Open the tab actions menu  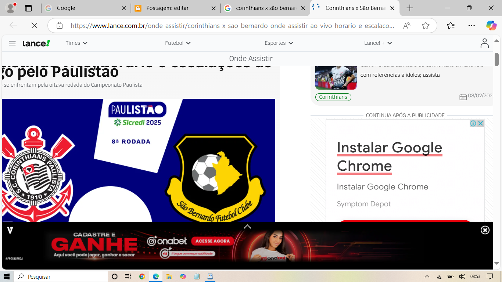pos(28,8)
